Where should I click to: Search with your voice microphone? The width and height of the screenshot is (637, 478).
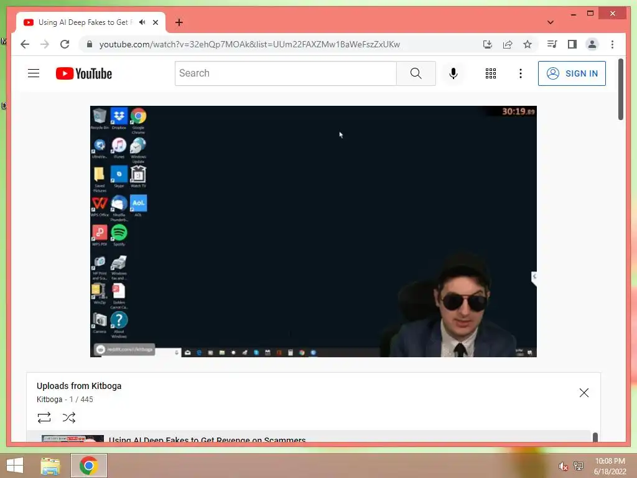(453, 73)
